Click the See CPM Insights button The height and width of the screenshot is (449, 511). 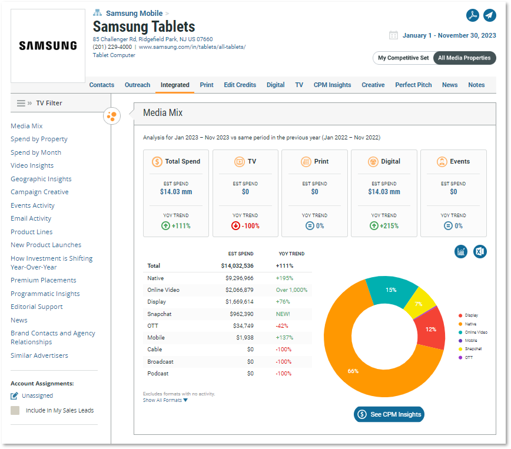389,414
